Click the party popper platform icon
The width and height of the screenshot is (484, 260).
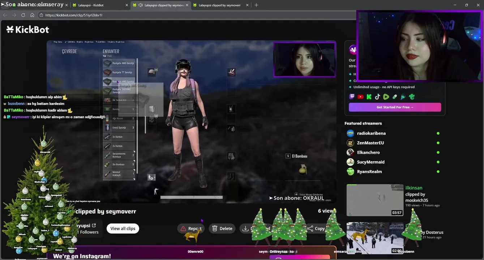(403, 97)
